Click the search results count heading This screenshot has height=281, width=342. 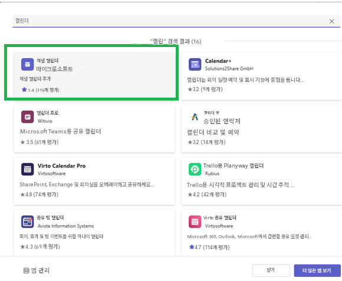(176, 41)
